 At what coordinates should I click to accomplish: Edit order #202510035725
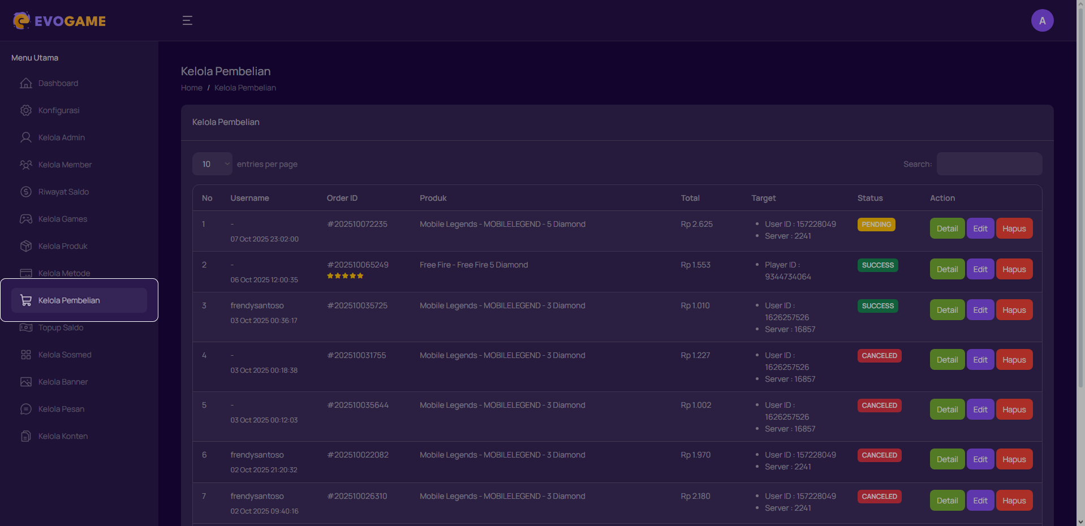(x=980, y=310)
